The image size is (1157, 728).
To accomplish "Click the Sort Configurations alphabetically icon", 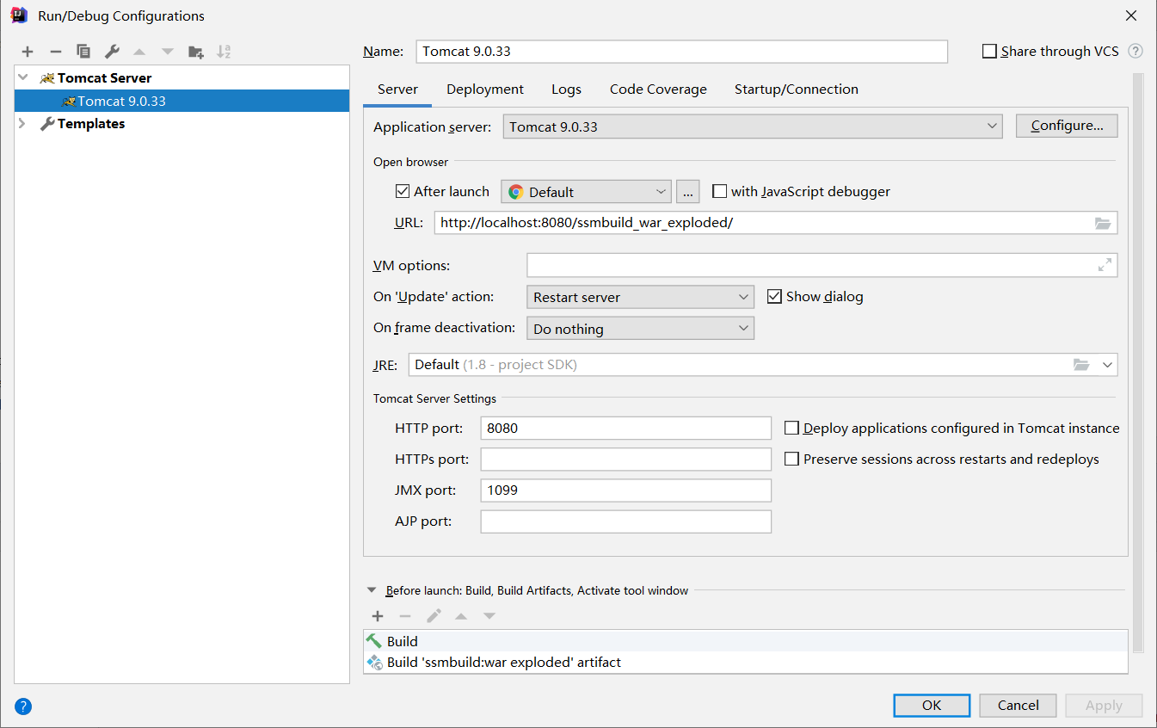I will 224,52.
